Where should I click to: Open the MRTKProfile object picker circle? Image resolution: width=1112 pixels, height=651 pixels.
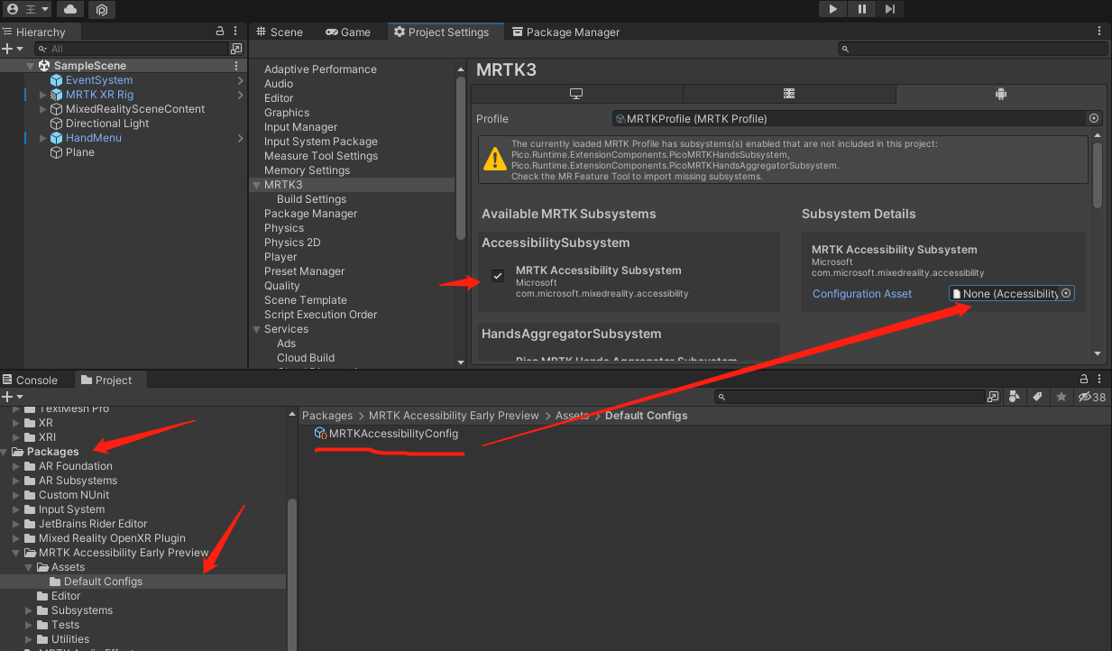(x=1093, y=118)
